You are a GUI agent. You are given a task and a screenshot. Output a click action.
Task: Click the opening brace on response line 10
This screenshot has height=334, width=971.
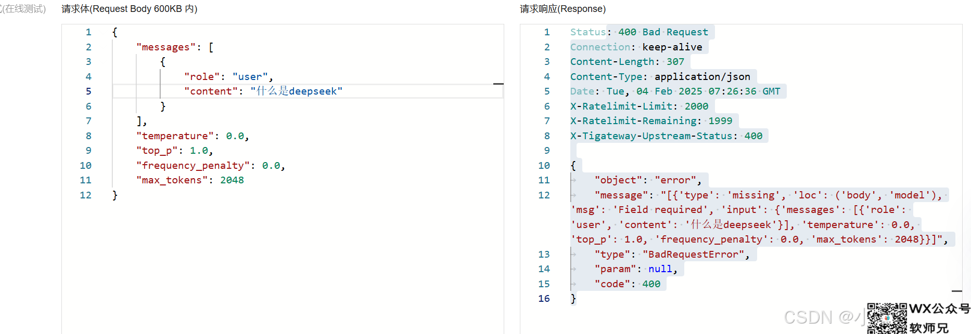(573, 166)
